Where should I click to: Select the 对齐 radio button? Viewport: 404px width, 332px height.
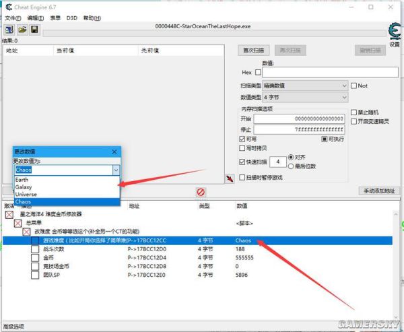point(291,157)
